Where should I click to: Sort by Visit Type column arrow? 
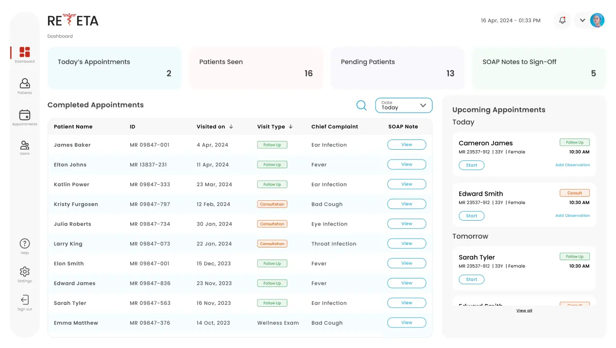coord(291,127)
